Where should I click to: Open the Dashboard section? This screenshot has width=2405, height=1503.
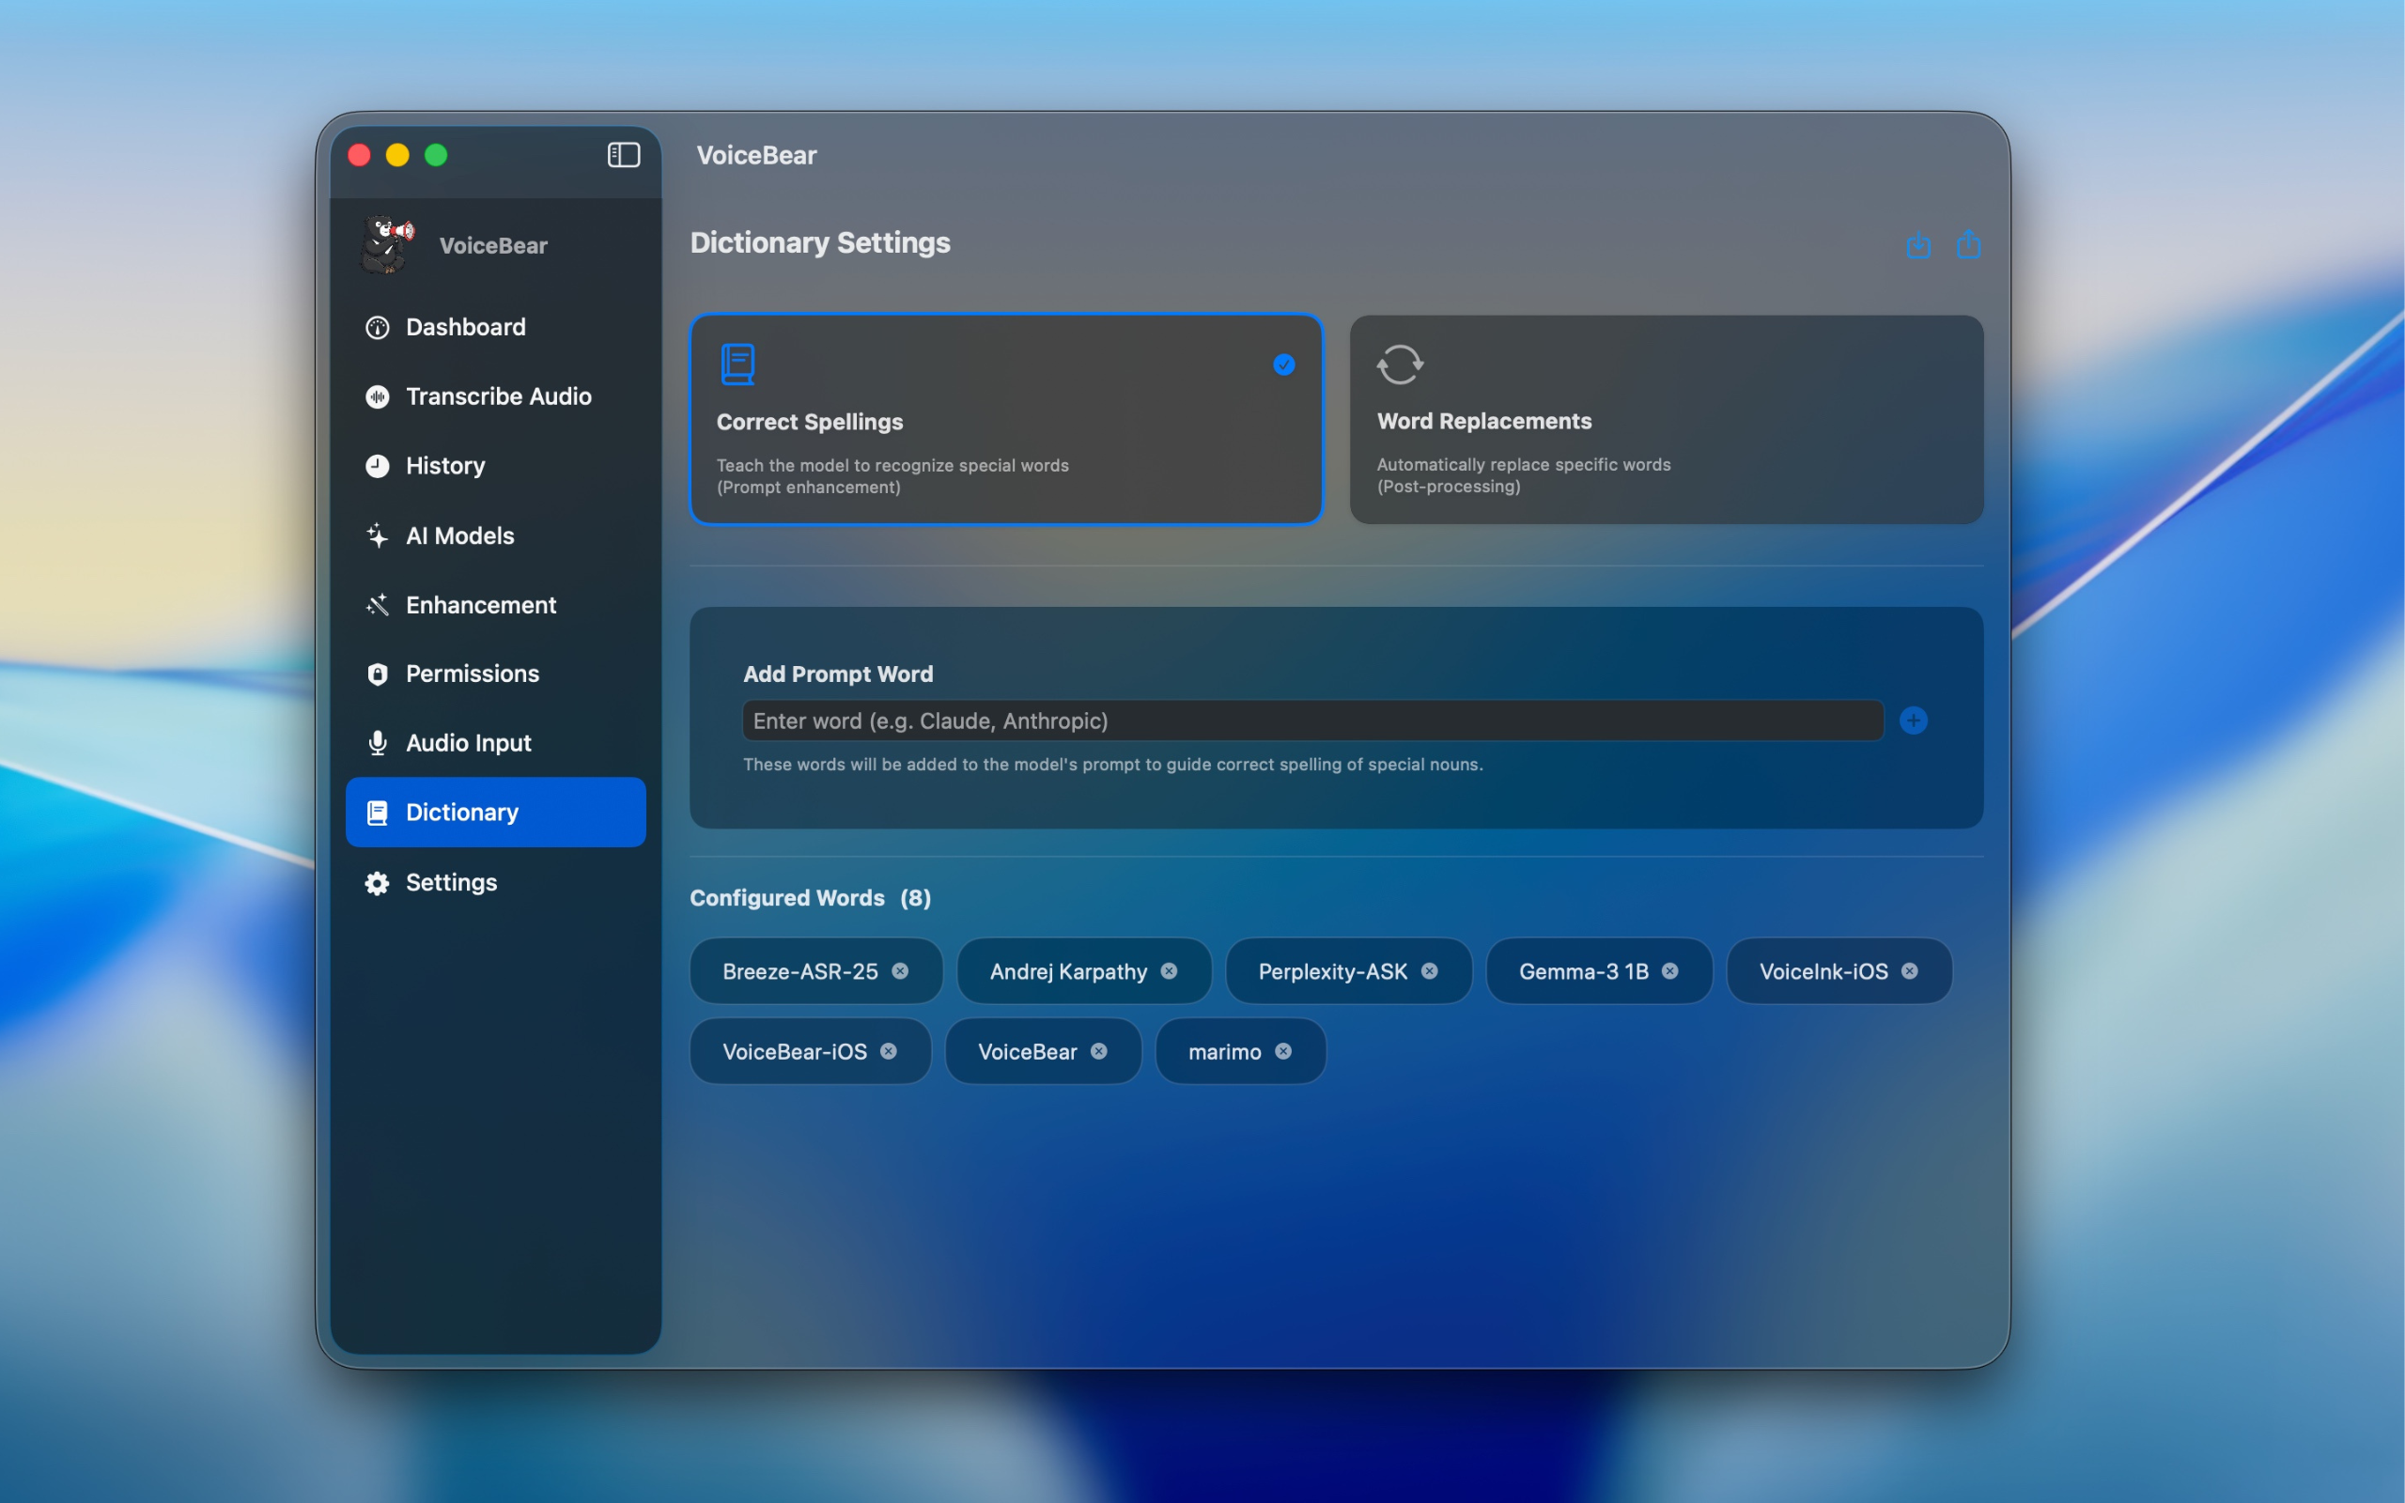click(495, 327)
